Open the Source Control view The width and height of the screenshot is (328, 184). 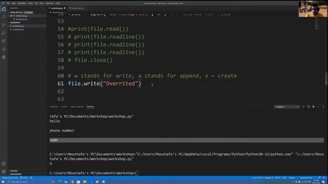(x=4, y=25)
